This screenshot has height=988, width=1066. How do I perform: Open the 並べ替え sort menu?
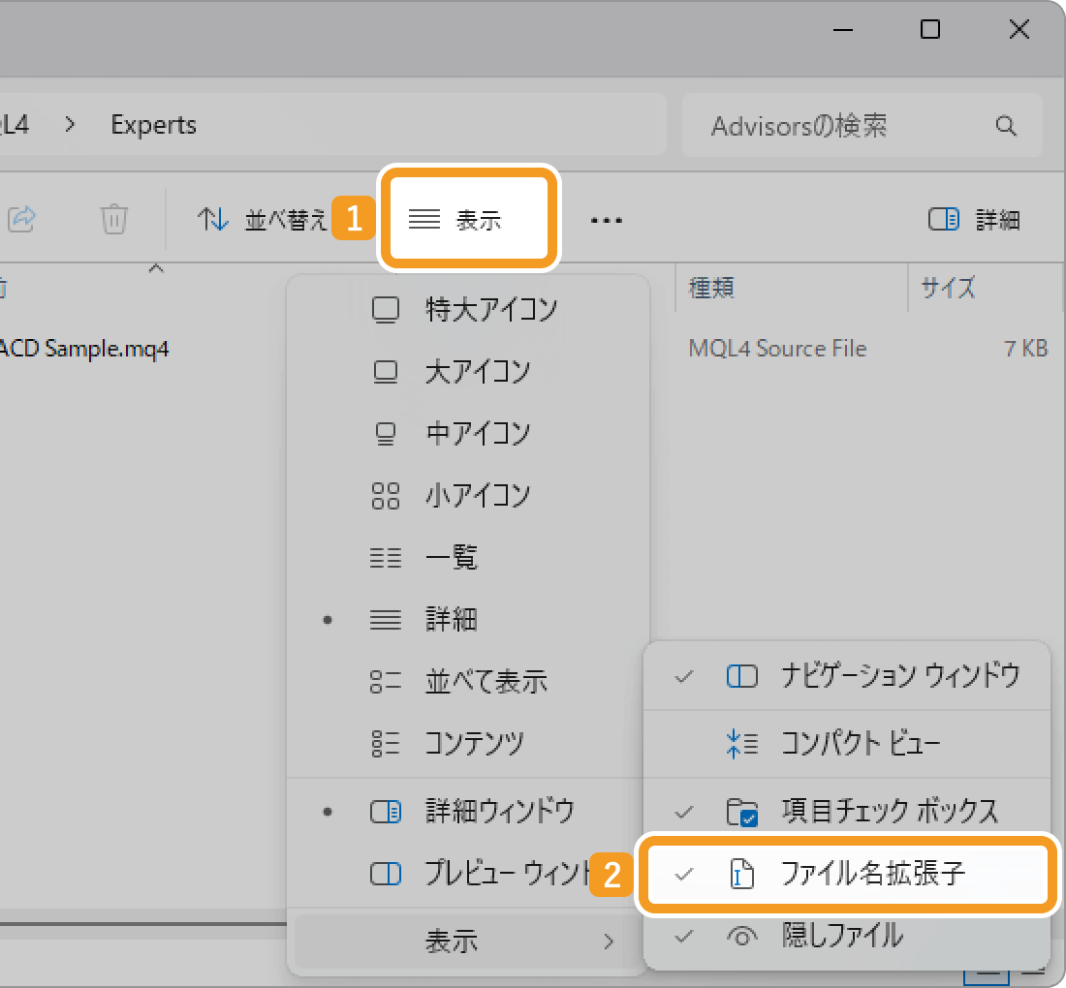click(x=263, y=220)
